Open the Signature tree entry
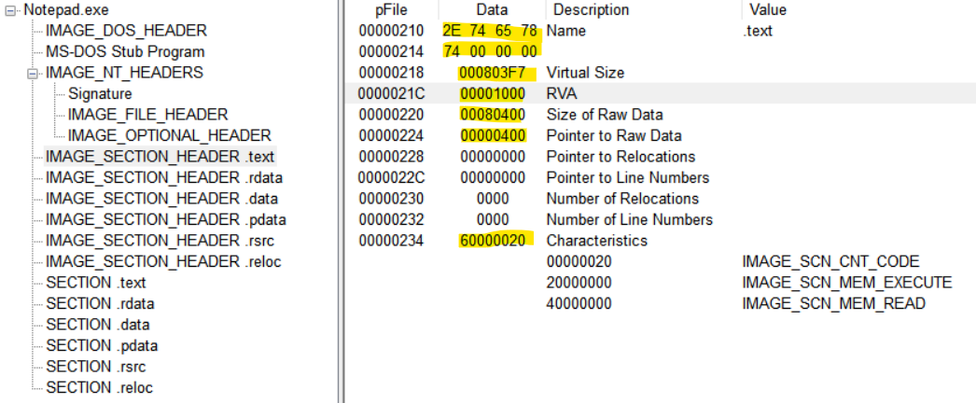The width and height of the screenshot is (976, 403). tap(100, 94)
